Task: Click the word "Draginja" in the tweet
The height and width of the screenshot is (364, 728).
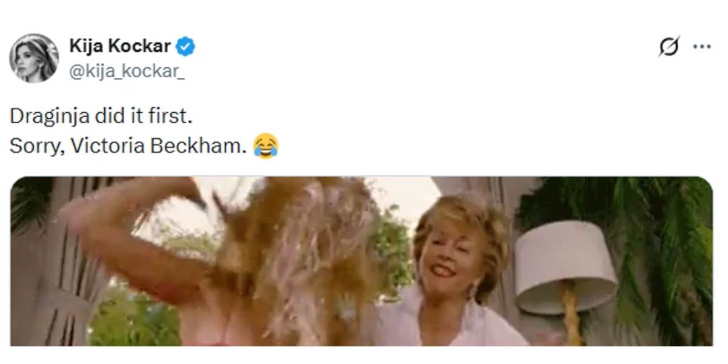Action: (41, 115)
